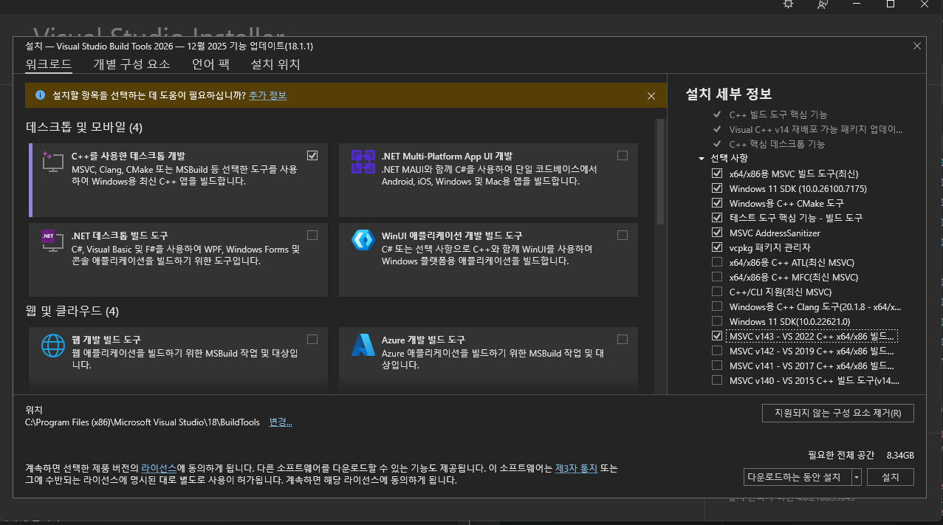Click the C++ desktop development workload icon
Viewport: 943px width, 525px height.
coord(52,162)
